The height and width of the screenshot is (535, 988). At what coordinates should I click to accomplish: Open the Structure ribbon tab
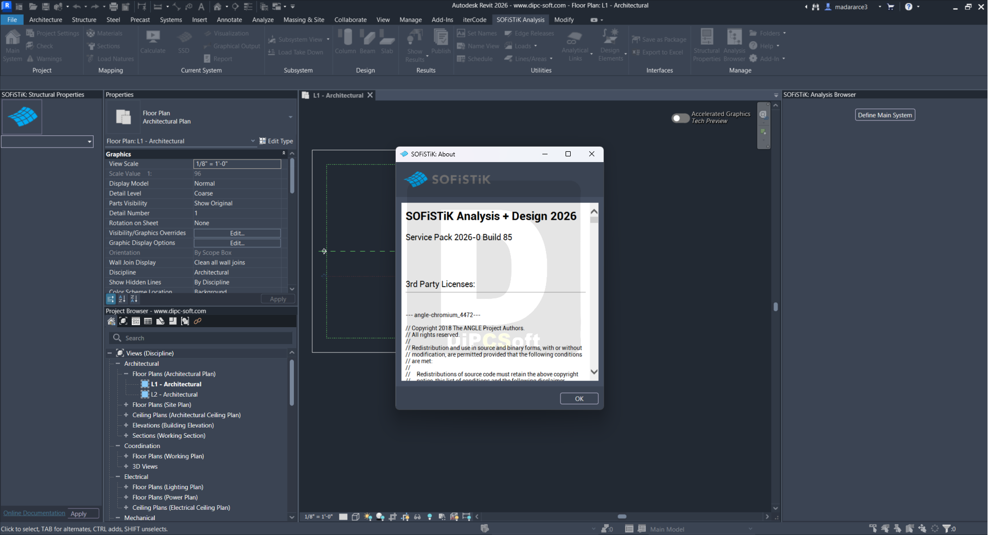pyautogui.click(x=84, y=20)
